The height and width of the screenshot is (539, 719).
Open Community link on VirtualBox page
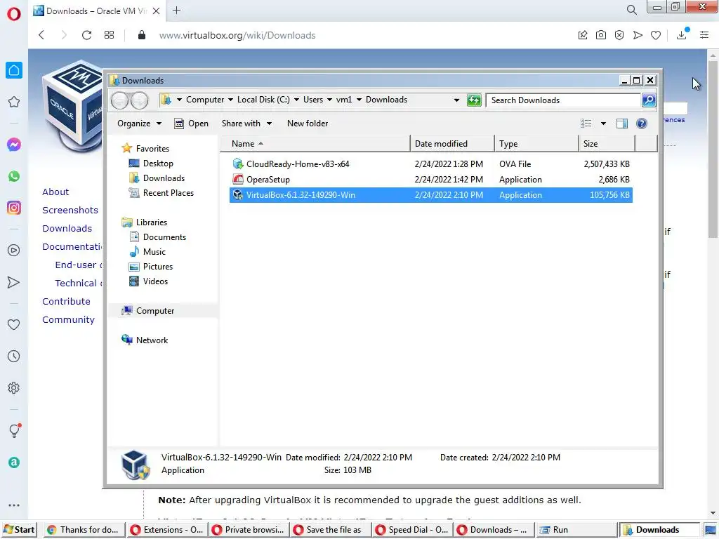[68, 320]
